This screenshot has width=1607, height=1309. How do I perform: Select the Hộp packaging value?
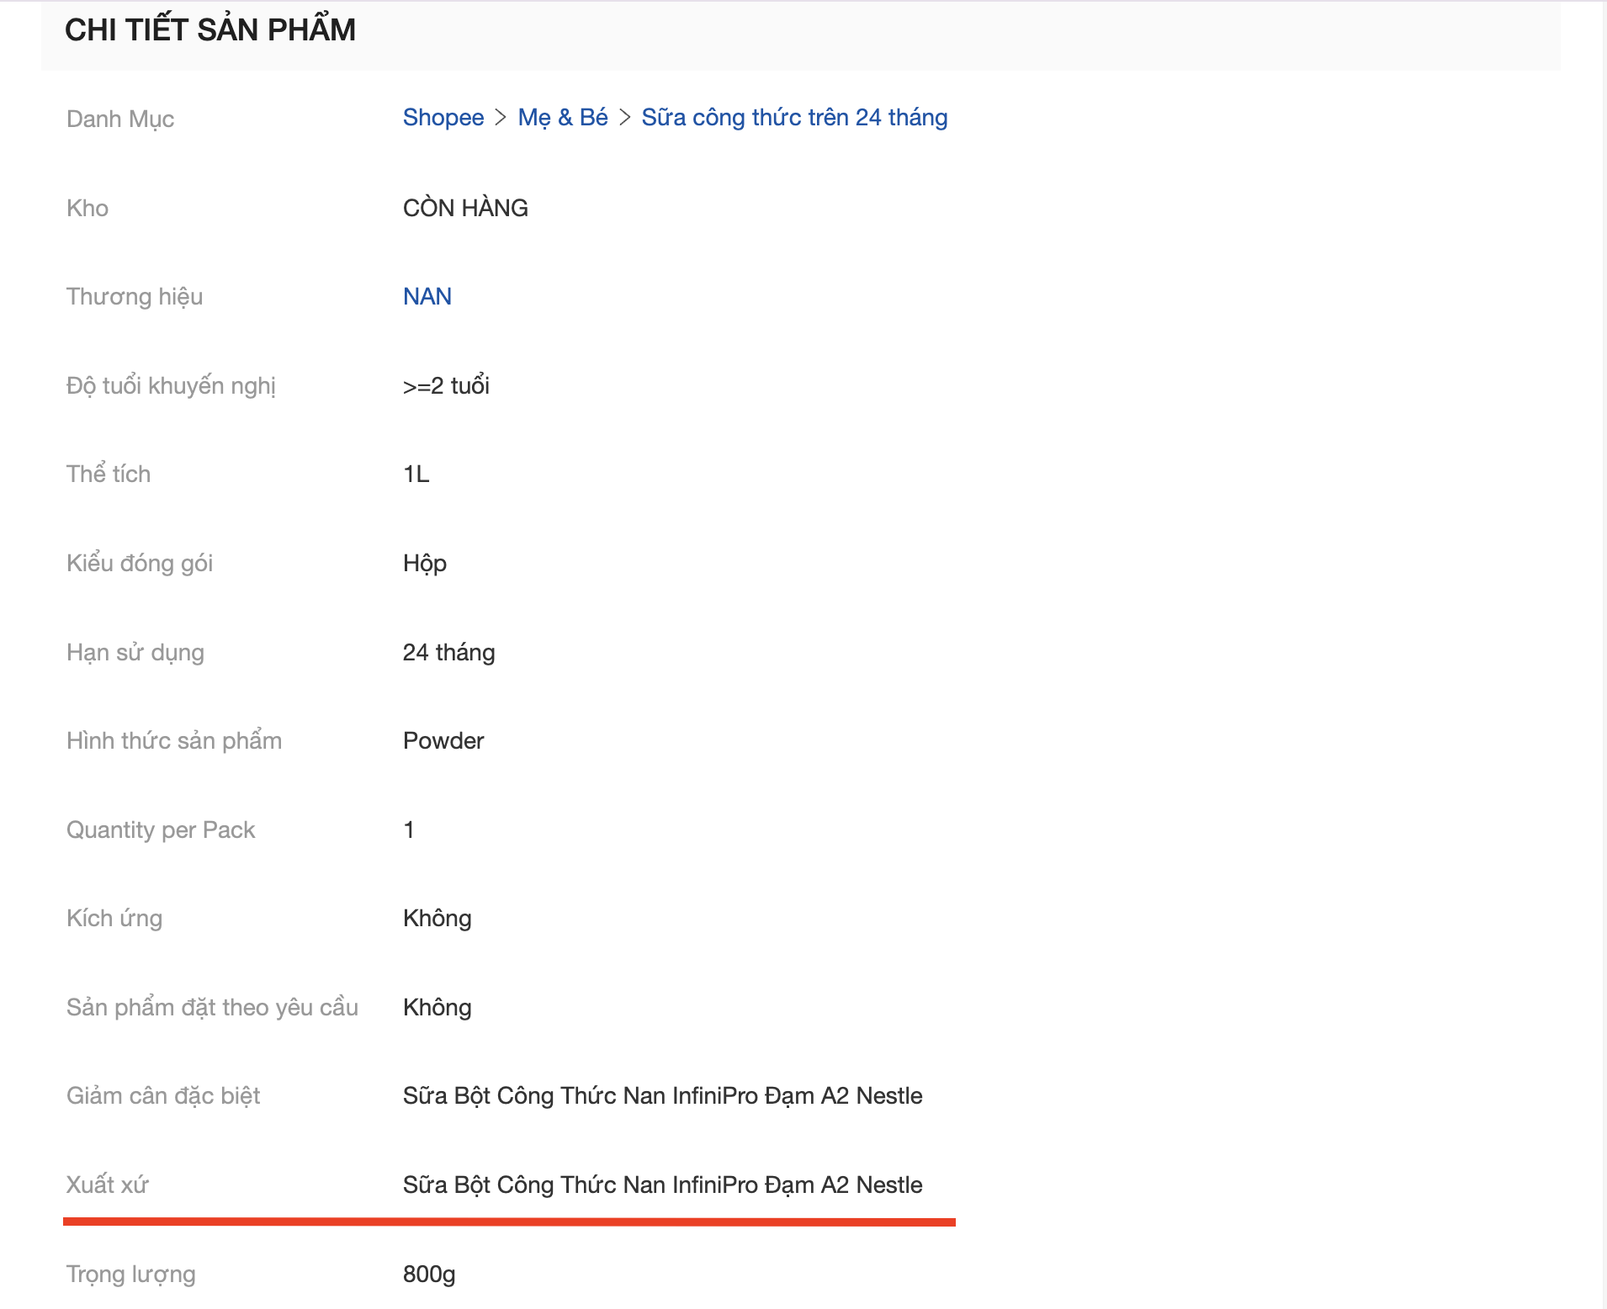(x=425, y=563)
